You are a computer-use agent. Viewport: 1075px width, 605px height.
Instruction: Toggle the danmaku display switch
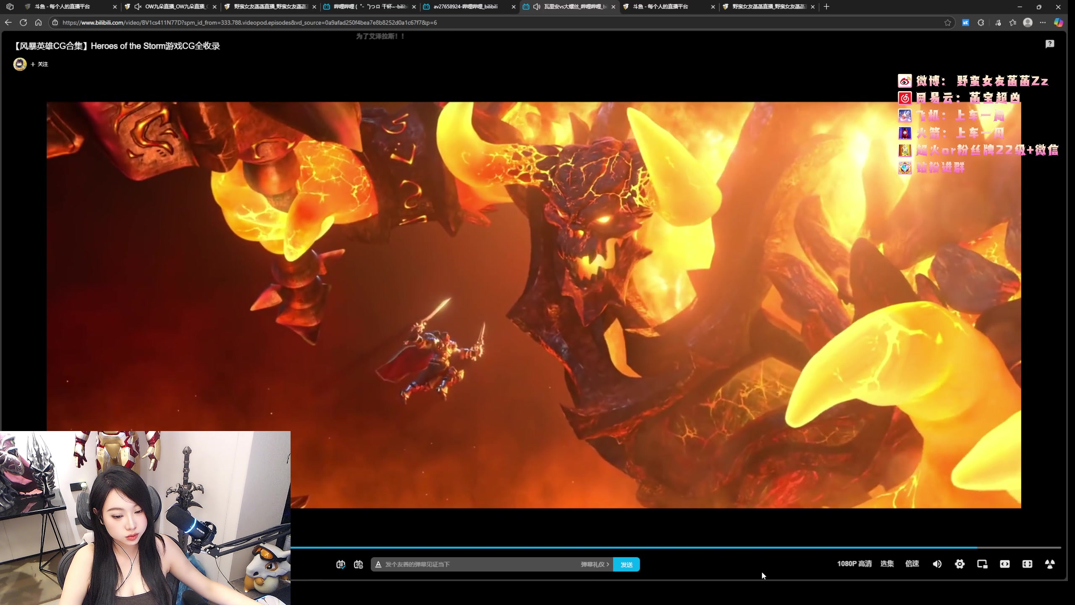[341, 565]
